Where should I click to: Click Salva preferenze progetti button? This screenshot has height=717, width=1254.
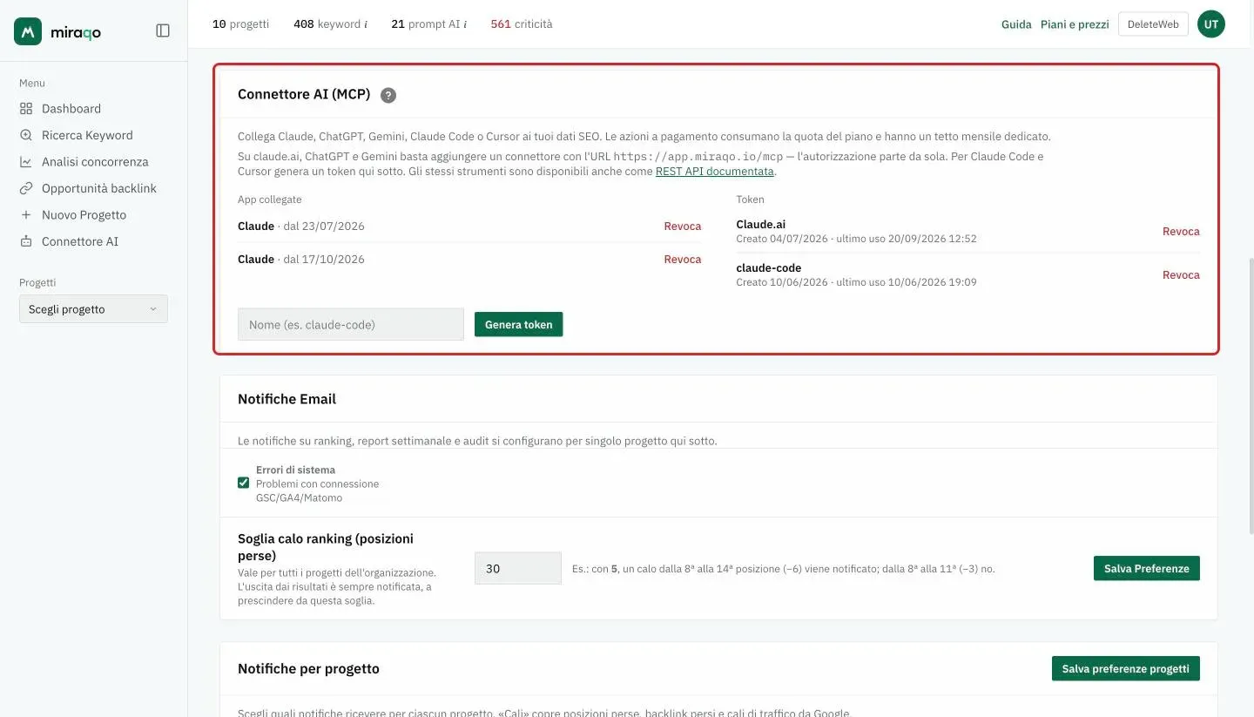[1126, 668]
